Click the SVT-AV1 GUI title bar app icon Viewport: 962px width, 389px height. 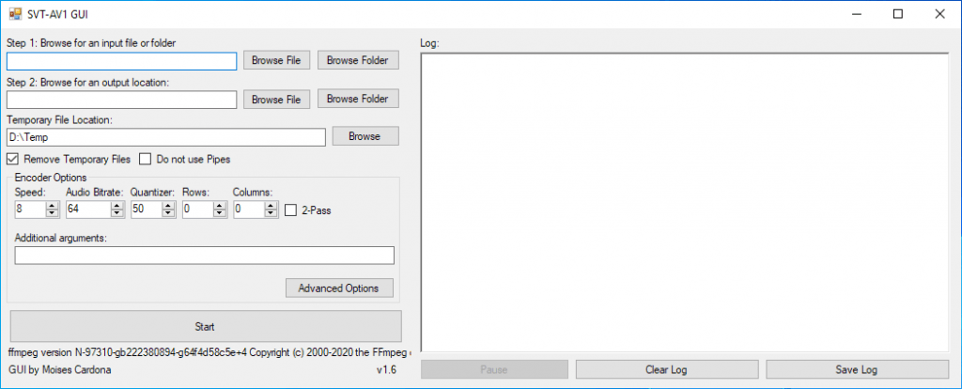(15, 13)
